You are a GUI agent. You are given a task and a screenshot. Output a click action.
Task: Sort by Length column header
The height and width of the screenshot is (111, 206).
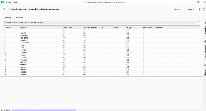tap(134, 27)
